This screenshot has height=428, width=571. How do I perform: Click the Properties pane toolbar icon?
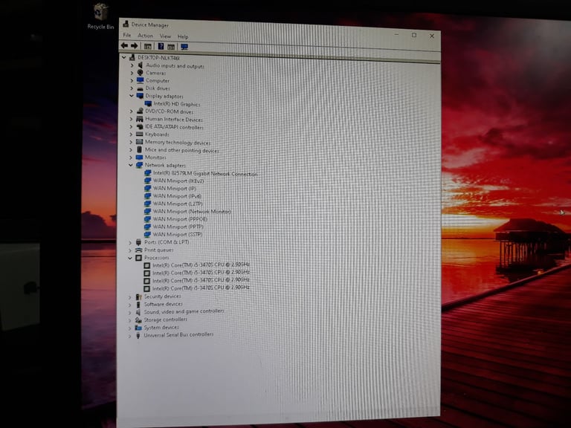click(x=171, y=47)
